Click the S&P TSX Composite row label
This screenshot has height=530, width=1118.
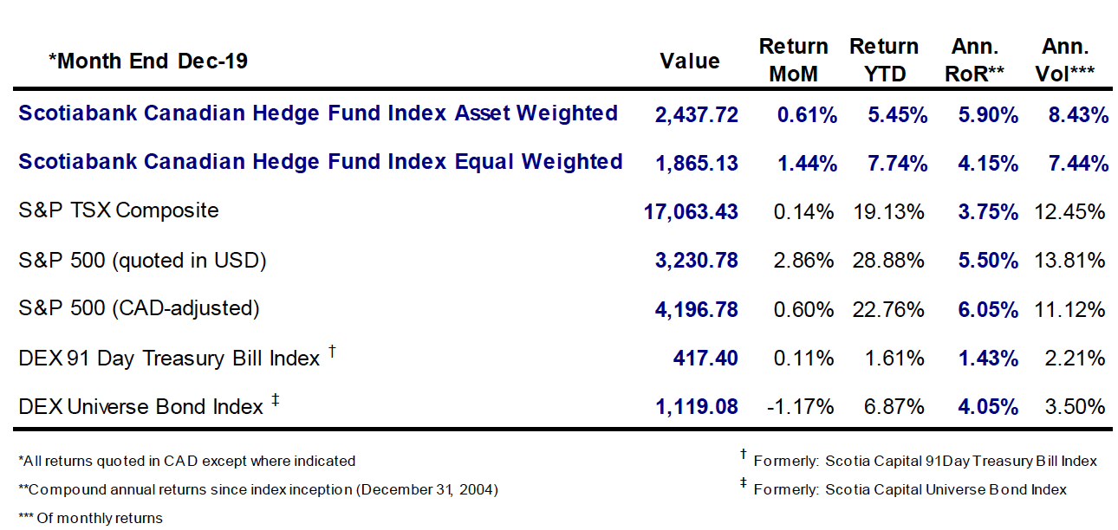coord(119,210)
